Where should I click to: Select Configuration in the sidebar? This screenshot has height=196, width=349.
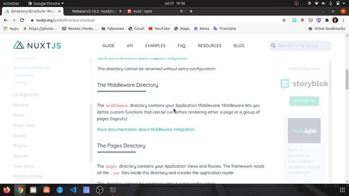tap(26, 95)
